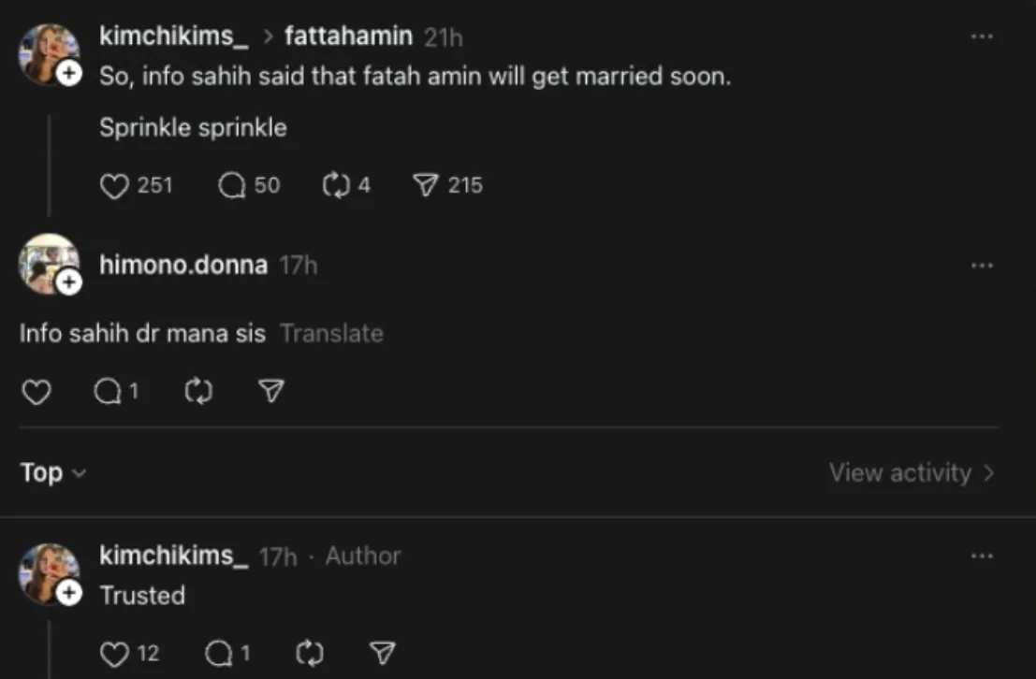Like the "Trusted" reply
This screenshot has width=1036, height=679.
114,654
